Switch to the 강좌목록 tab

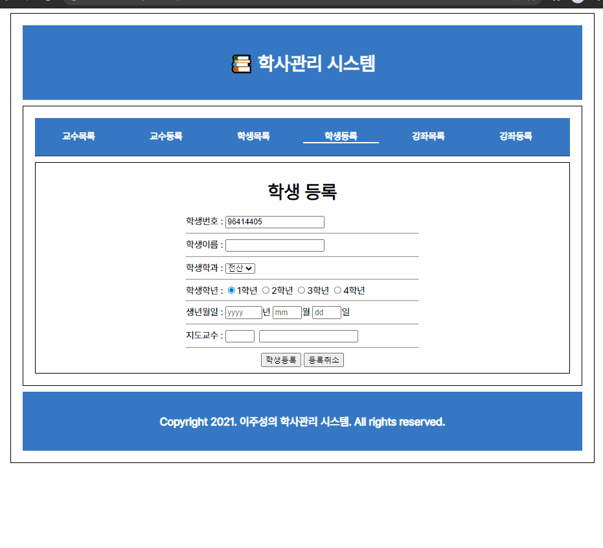click(x=428, y=136)
